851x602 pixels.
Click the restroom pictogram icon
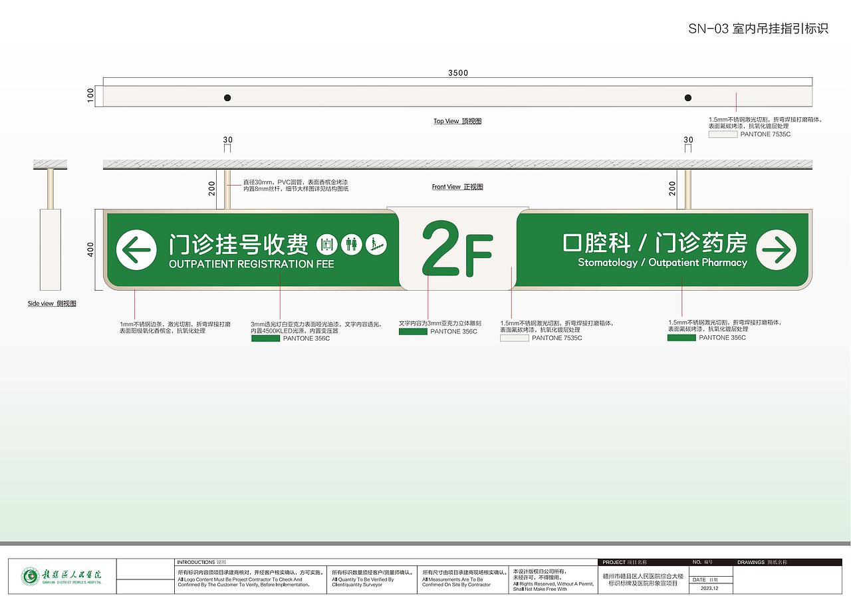coord(352,244)
